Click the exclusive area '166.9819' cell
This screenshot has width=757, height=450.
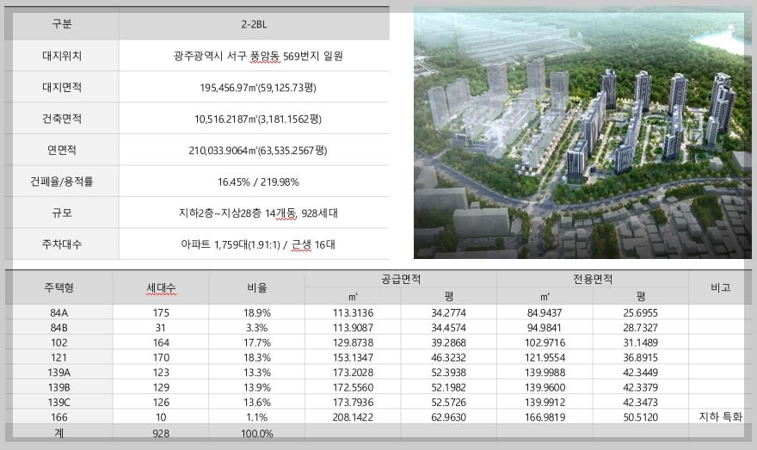pos(545,417)
